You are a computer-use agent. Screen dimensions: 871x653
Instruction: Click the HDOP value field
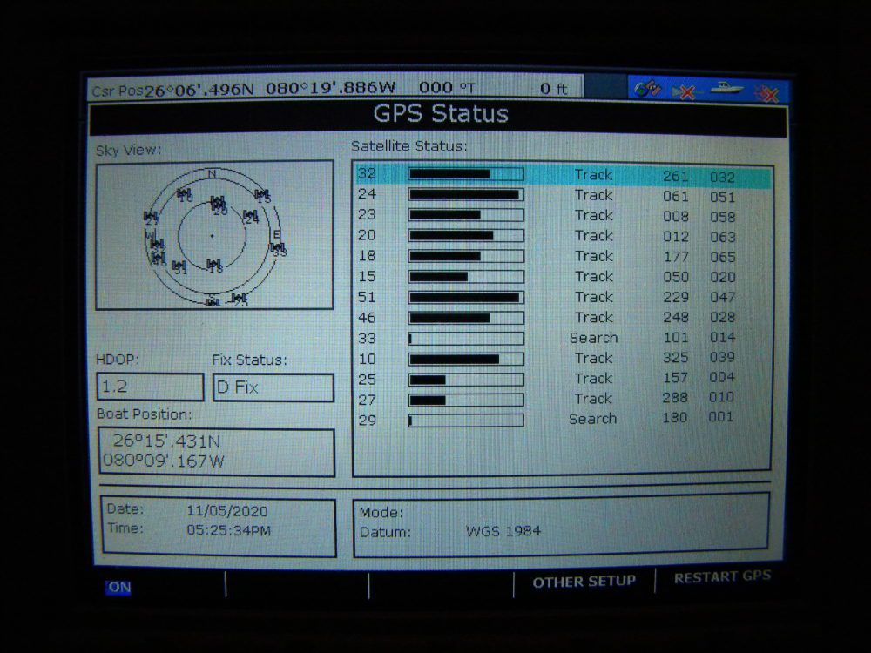(150, 387)
